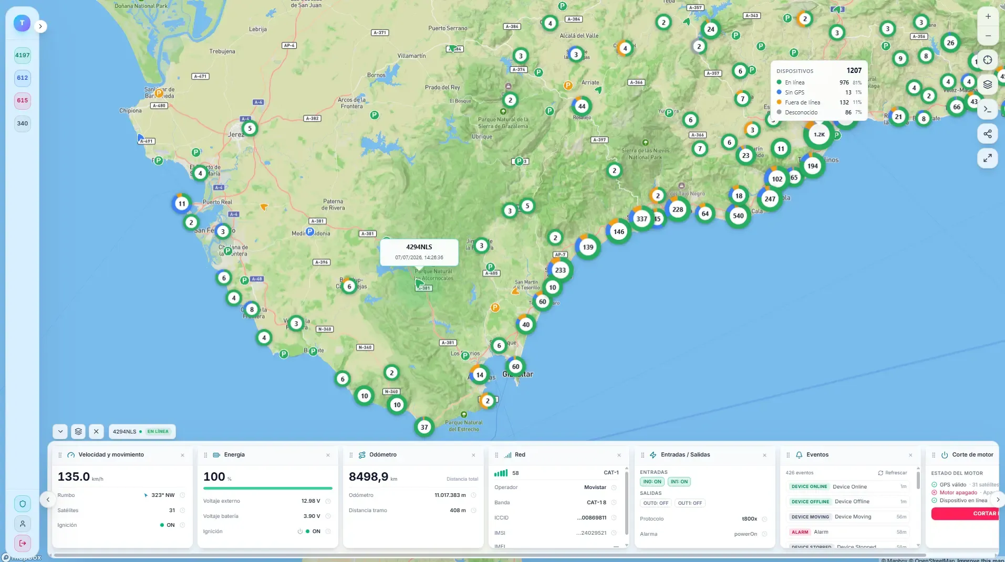Click history clock icon for Distancia tramo

point(473,511)
